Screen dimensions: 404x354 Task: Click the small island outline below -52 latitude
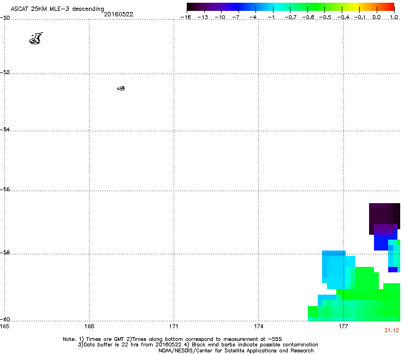[121, 88]
